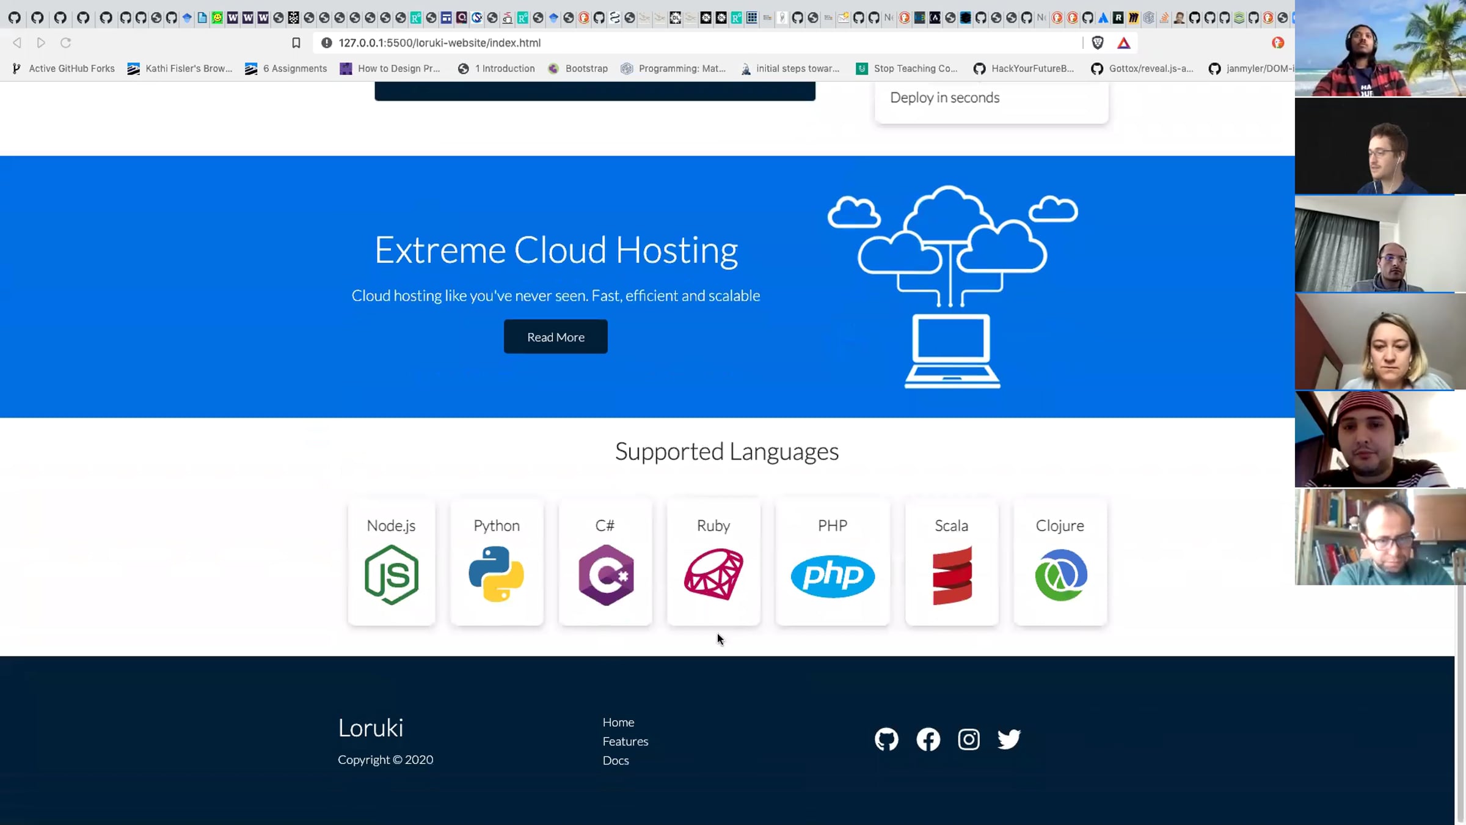1466x825 pixels.
Task: Select the video of man wearing earphones
Action: point(1380,146)
